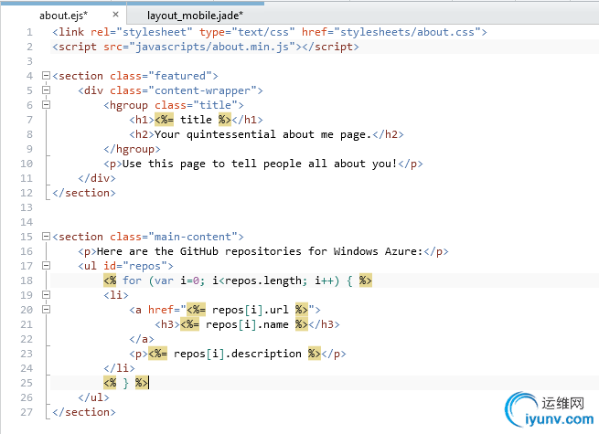The image size is (599, 434).
Task: Collapse the li element on line 19
Action: (46, 295)
